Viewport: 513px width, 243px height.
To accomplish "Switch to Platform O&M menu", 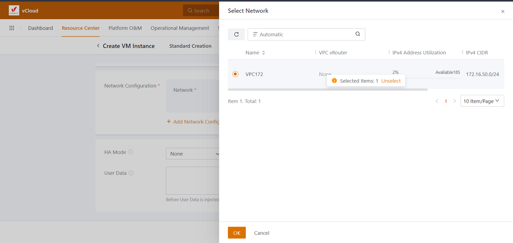I will pyautogui.click(x=125, y=28).
